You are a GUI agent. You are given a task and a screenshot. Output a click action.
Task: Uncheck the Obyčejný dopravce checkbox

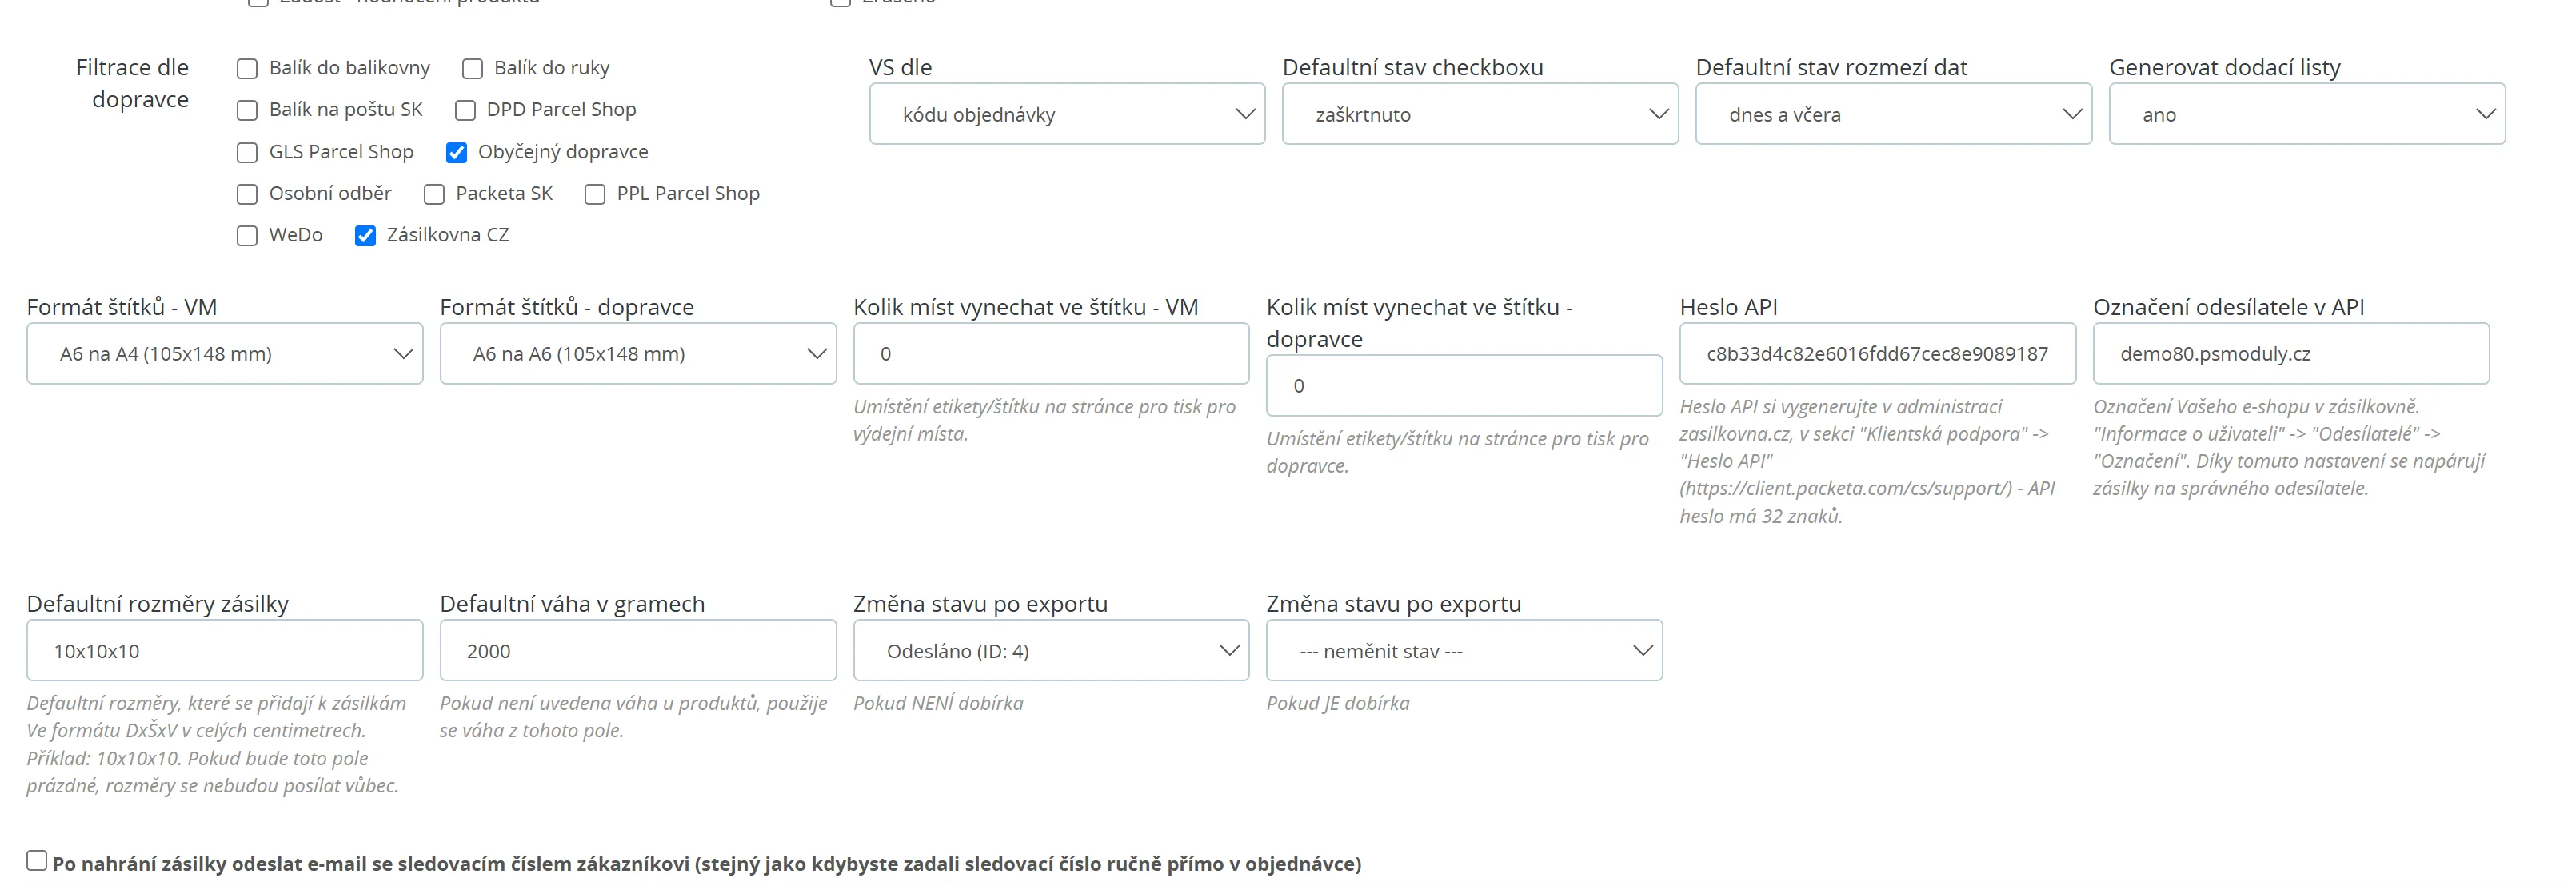tap(456, 152)
